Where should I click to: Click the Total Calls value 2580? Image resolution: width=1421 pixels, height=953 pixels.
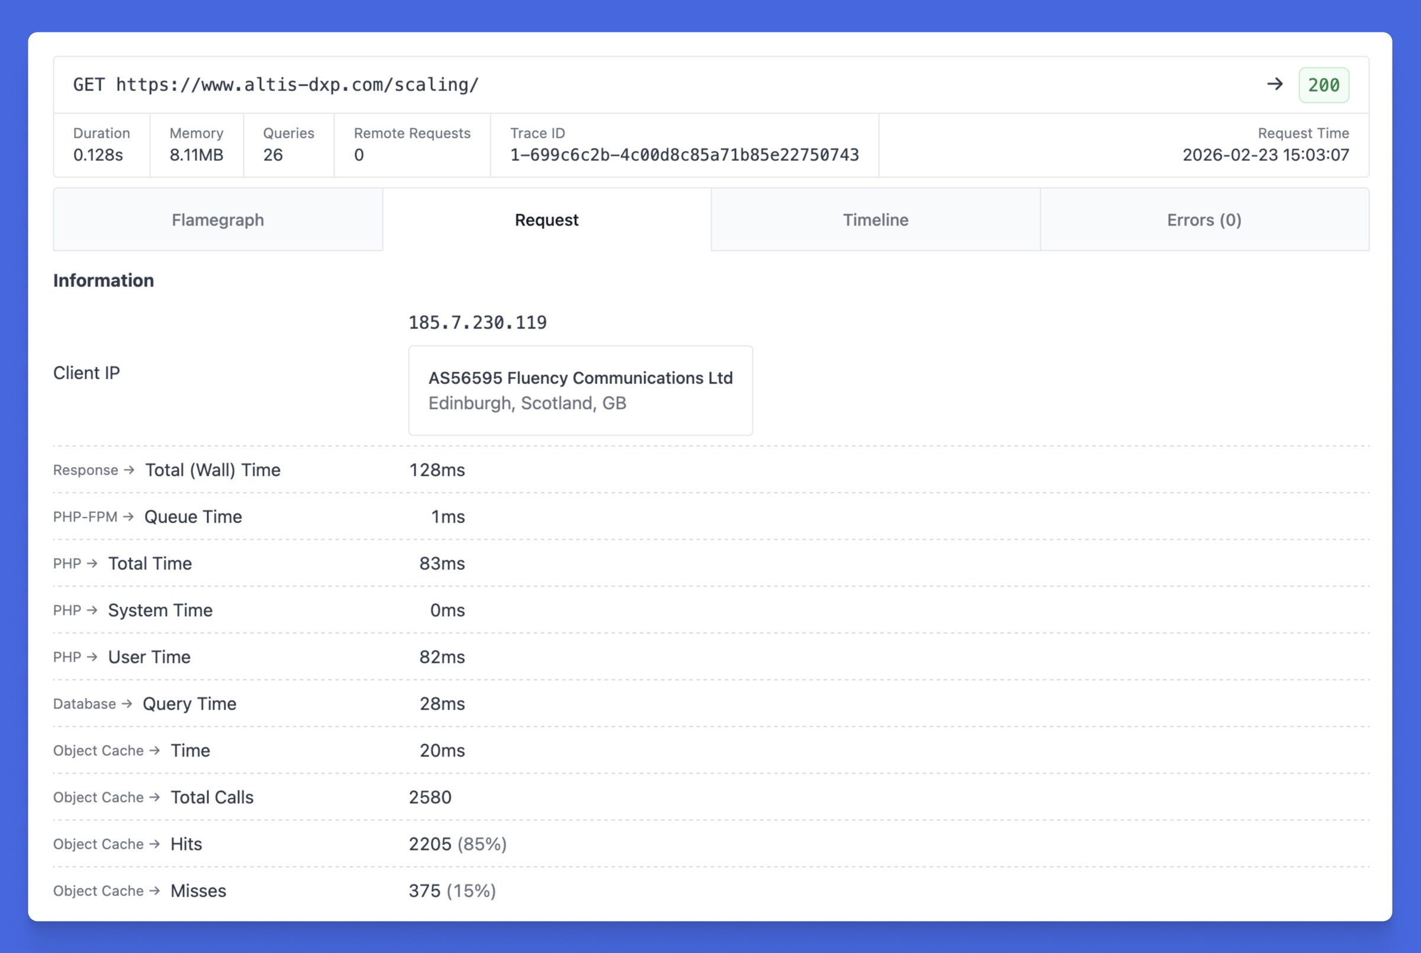click(x=430, y=797)
